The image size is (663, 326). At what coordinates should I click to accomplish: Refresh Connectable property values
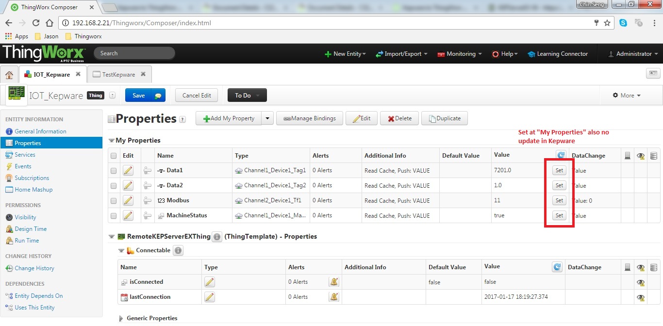[x=557, y=267]
